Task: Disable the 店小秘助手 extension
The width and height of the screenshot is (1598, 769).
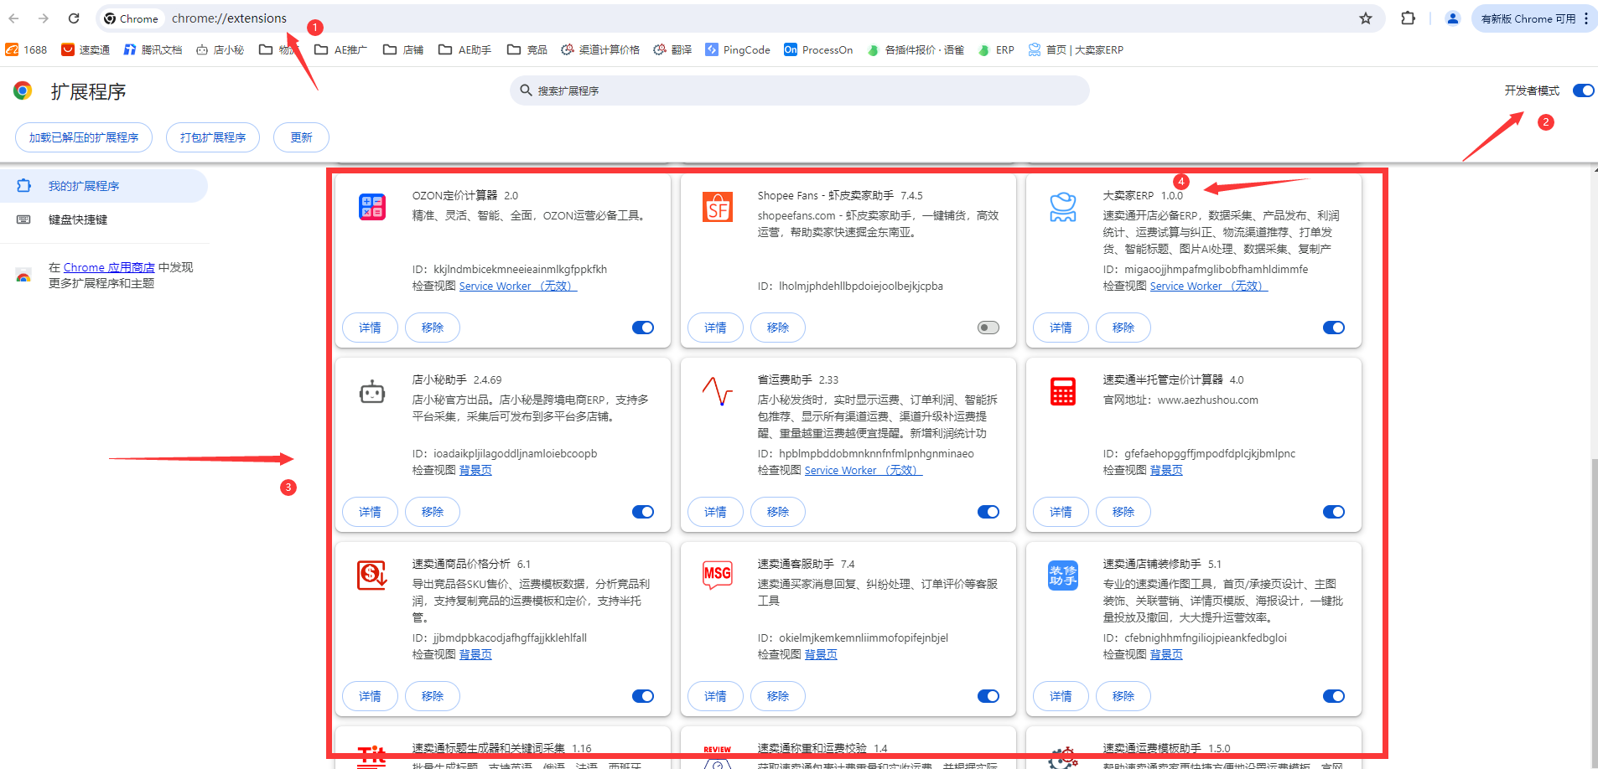Action: pos(643,512)
